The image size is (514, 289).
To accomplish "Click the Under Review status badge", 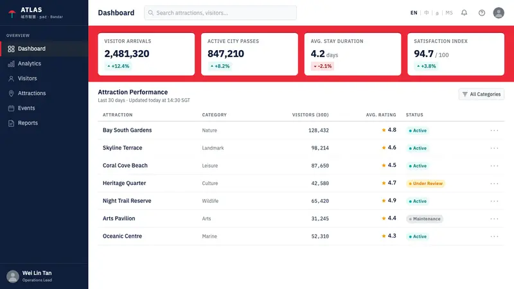I will point(425,184).
